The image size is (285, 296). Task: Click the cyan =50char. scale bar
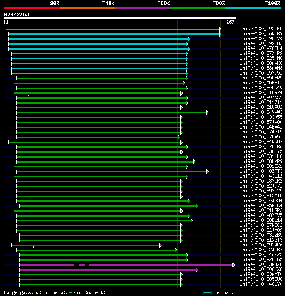click(x=207, y=292)
